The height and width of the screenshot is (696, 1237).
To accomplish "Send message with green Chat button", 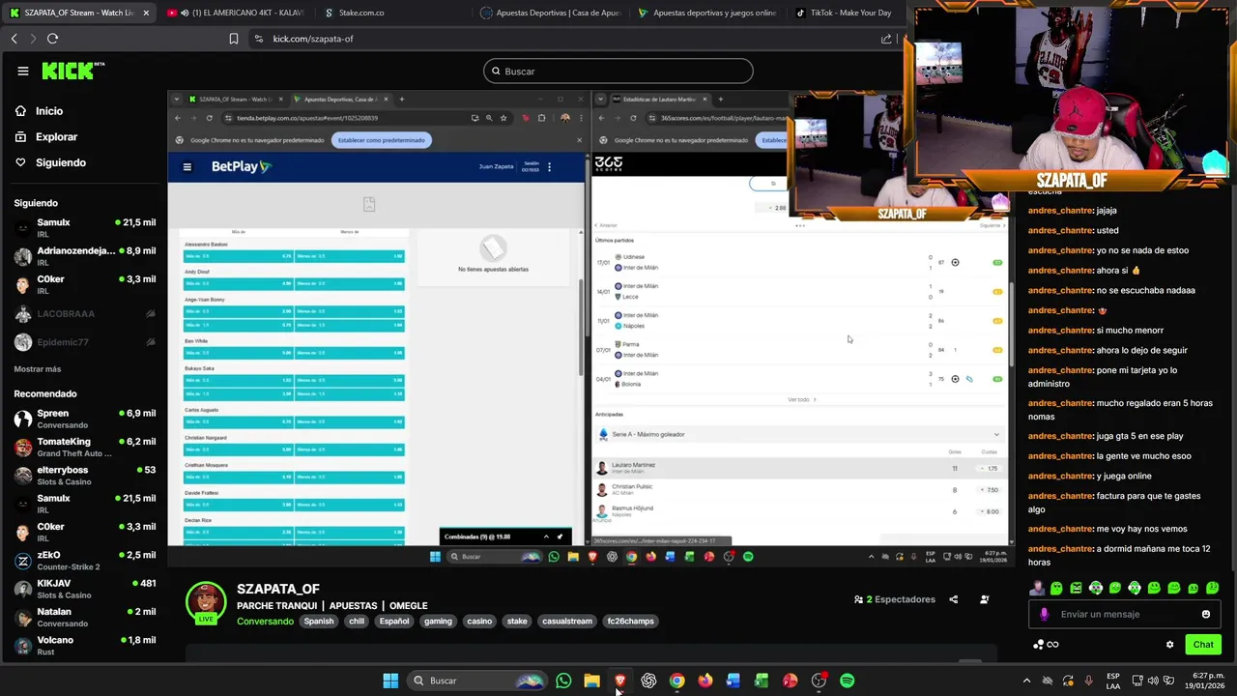I will pyautogui.click(x=1203, y=645).
